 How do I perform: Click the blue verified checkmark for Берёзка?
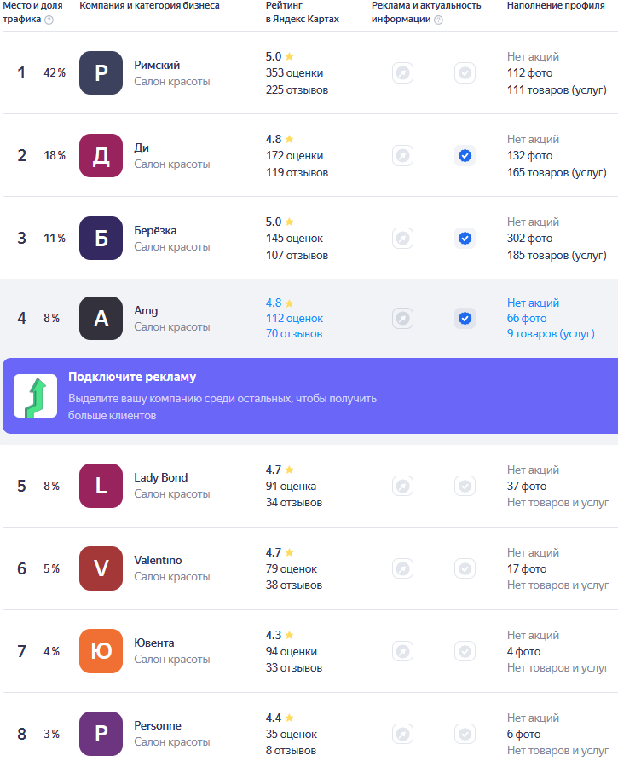pos(465,239)
